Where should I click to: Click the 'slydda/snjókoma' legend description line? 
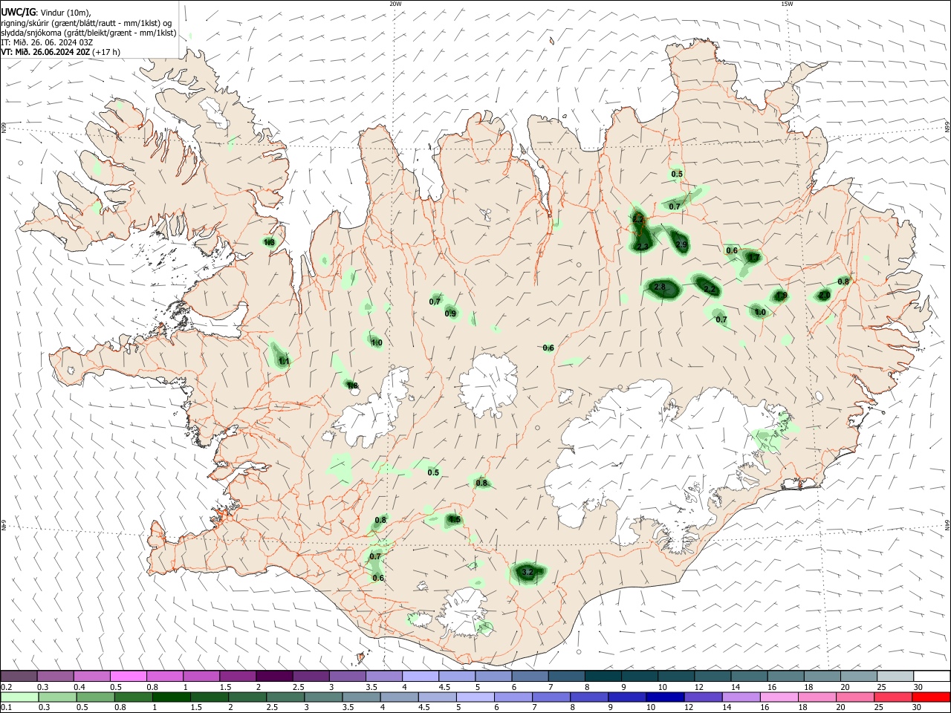point(88,33)
